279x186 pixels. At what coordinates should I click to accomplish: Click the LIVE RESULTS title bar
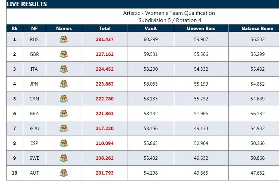27,4
